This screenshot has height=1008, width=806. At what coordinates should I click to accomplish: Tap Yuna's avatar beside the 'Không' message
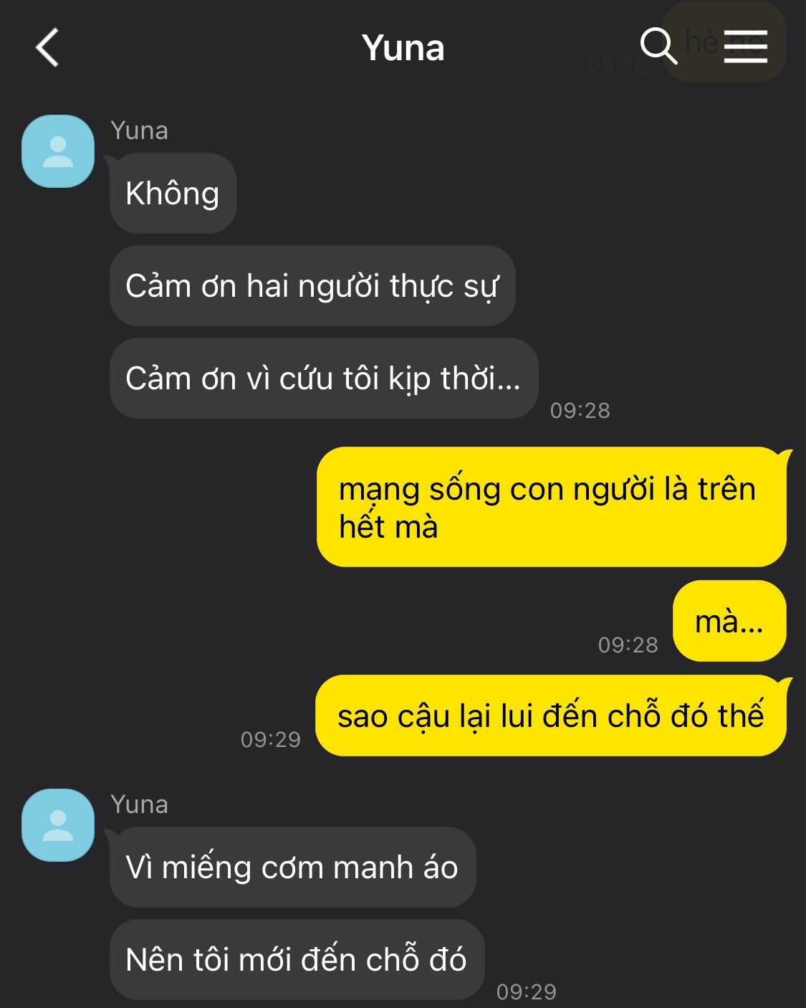click(x=58, y=151)
